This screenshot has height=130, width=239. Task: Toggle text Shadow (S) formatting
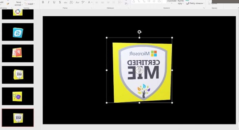coord(60,2)
